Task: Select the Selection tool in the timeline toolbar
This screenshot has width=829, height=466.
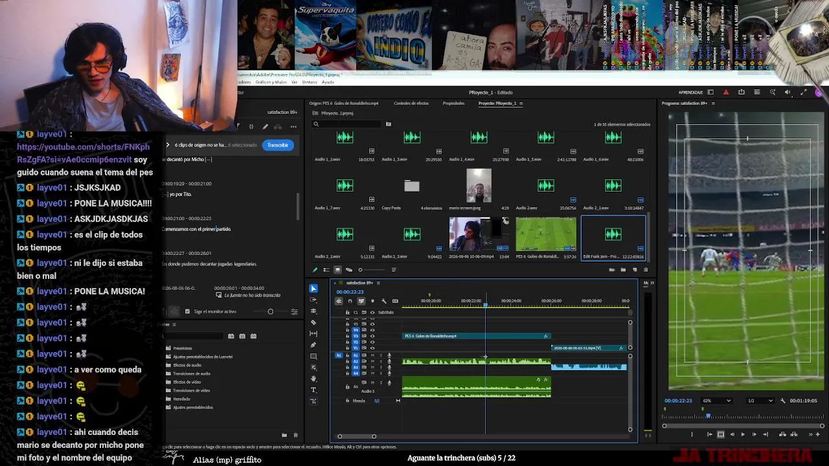Action: tap(313, 289)
